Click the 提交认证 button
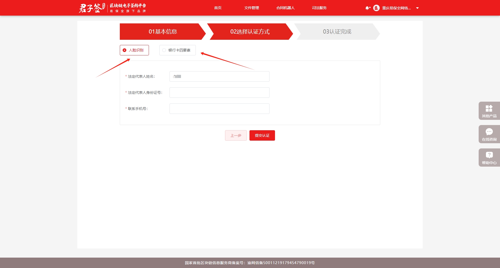 (262, 135)
